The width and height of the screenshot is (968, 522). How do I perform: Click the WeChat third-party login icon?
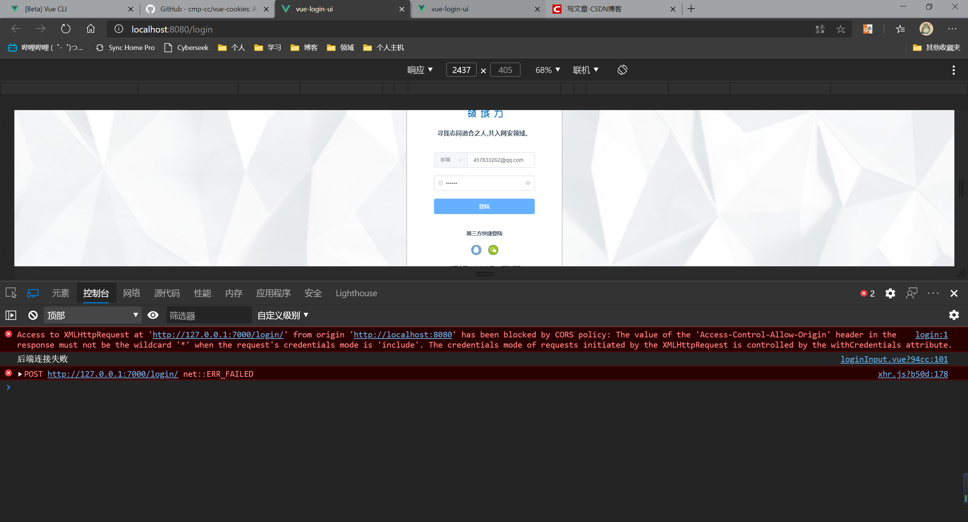tap(493, 250)
